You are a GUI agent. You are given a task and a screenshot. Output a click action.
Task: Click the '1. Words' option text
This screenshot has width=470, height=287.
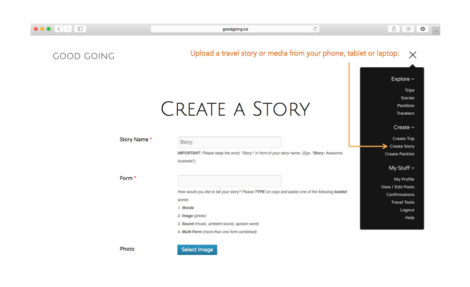click(x=185, y=208)
